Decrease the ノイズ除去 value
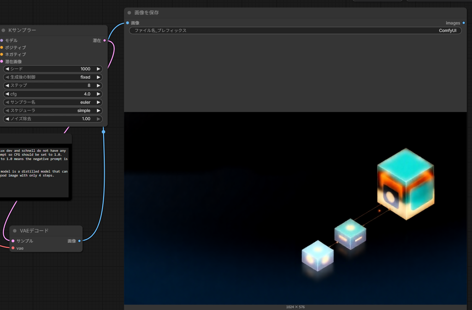 click(x=7, y=119)
